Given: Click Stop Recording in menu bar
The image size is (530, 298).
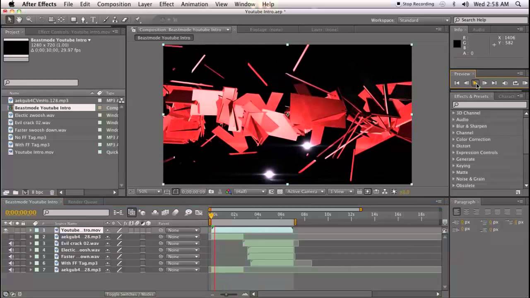Looking at the screenshot, I should pyautogui.click(x=415, y=4).
